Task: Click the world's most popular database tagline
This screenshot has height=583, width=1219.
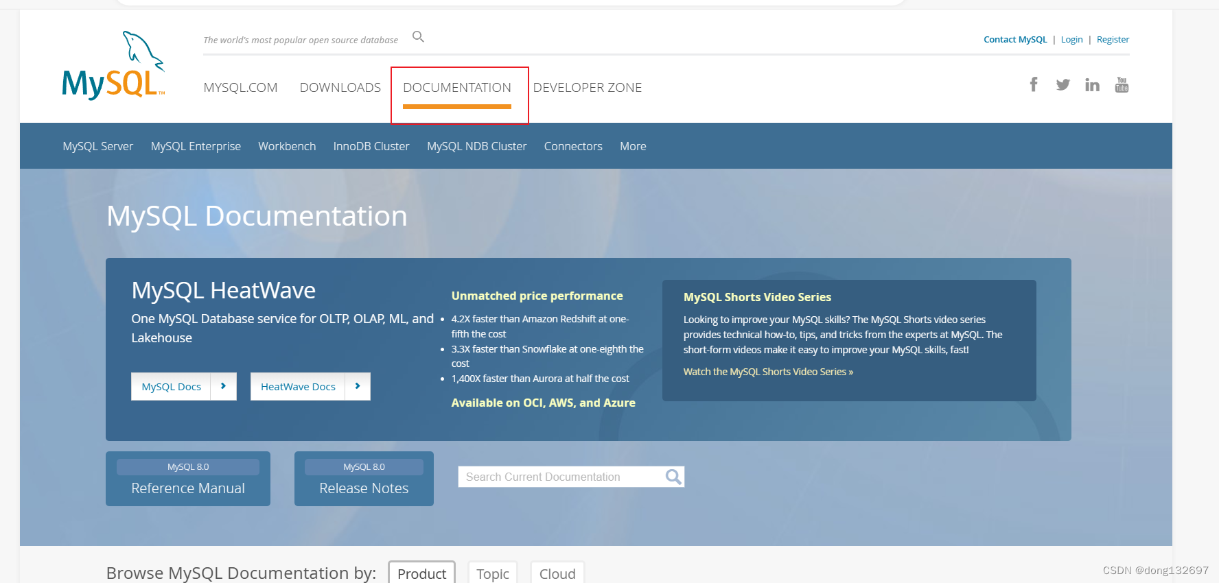Action: 301,40
